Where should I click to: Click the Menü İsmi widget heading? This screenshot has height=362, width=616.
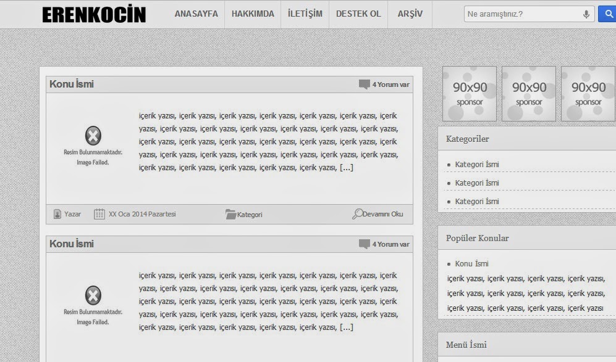click(x=466, y=345)
